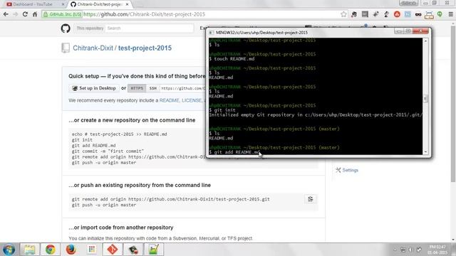Select the HTTPS clone URL option
Image resolution: width=456 pixels, height=256 pixels.
click(x=137, y=88)
